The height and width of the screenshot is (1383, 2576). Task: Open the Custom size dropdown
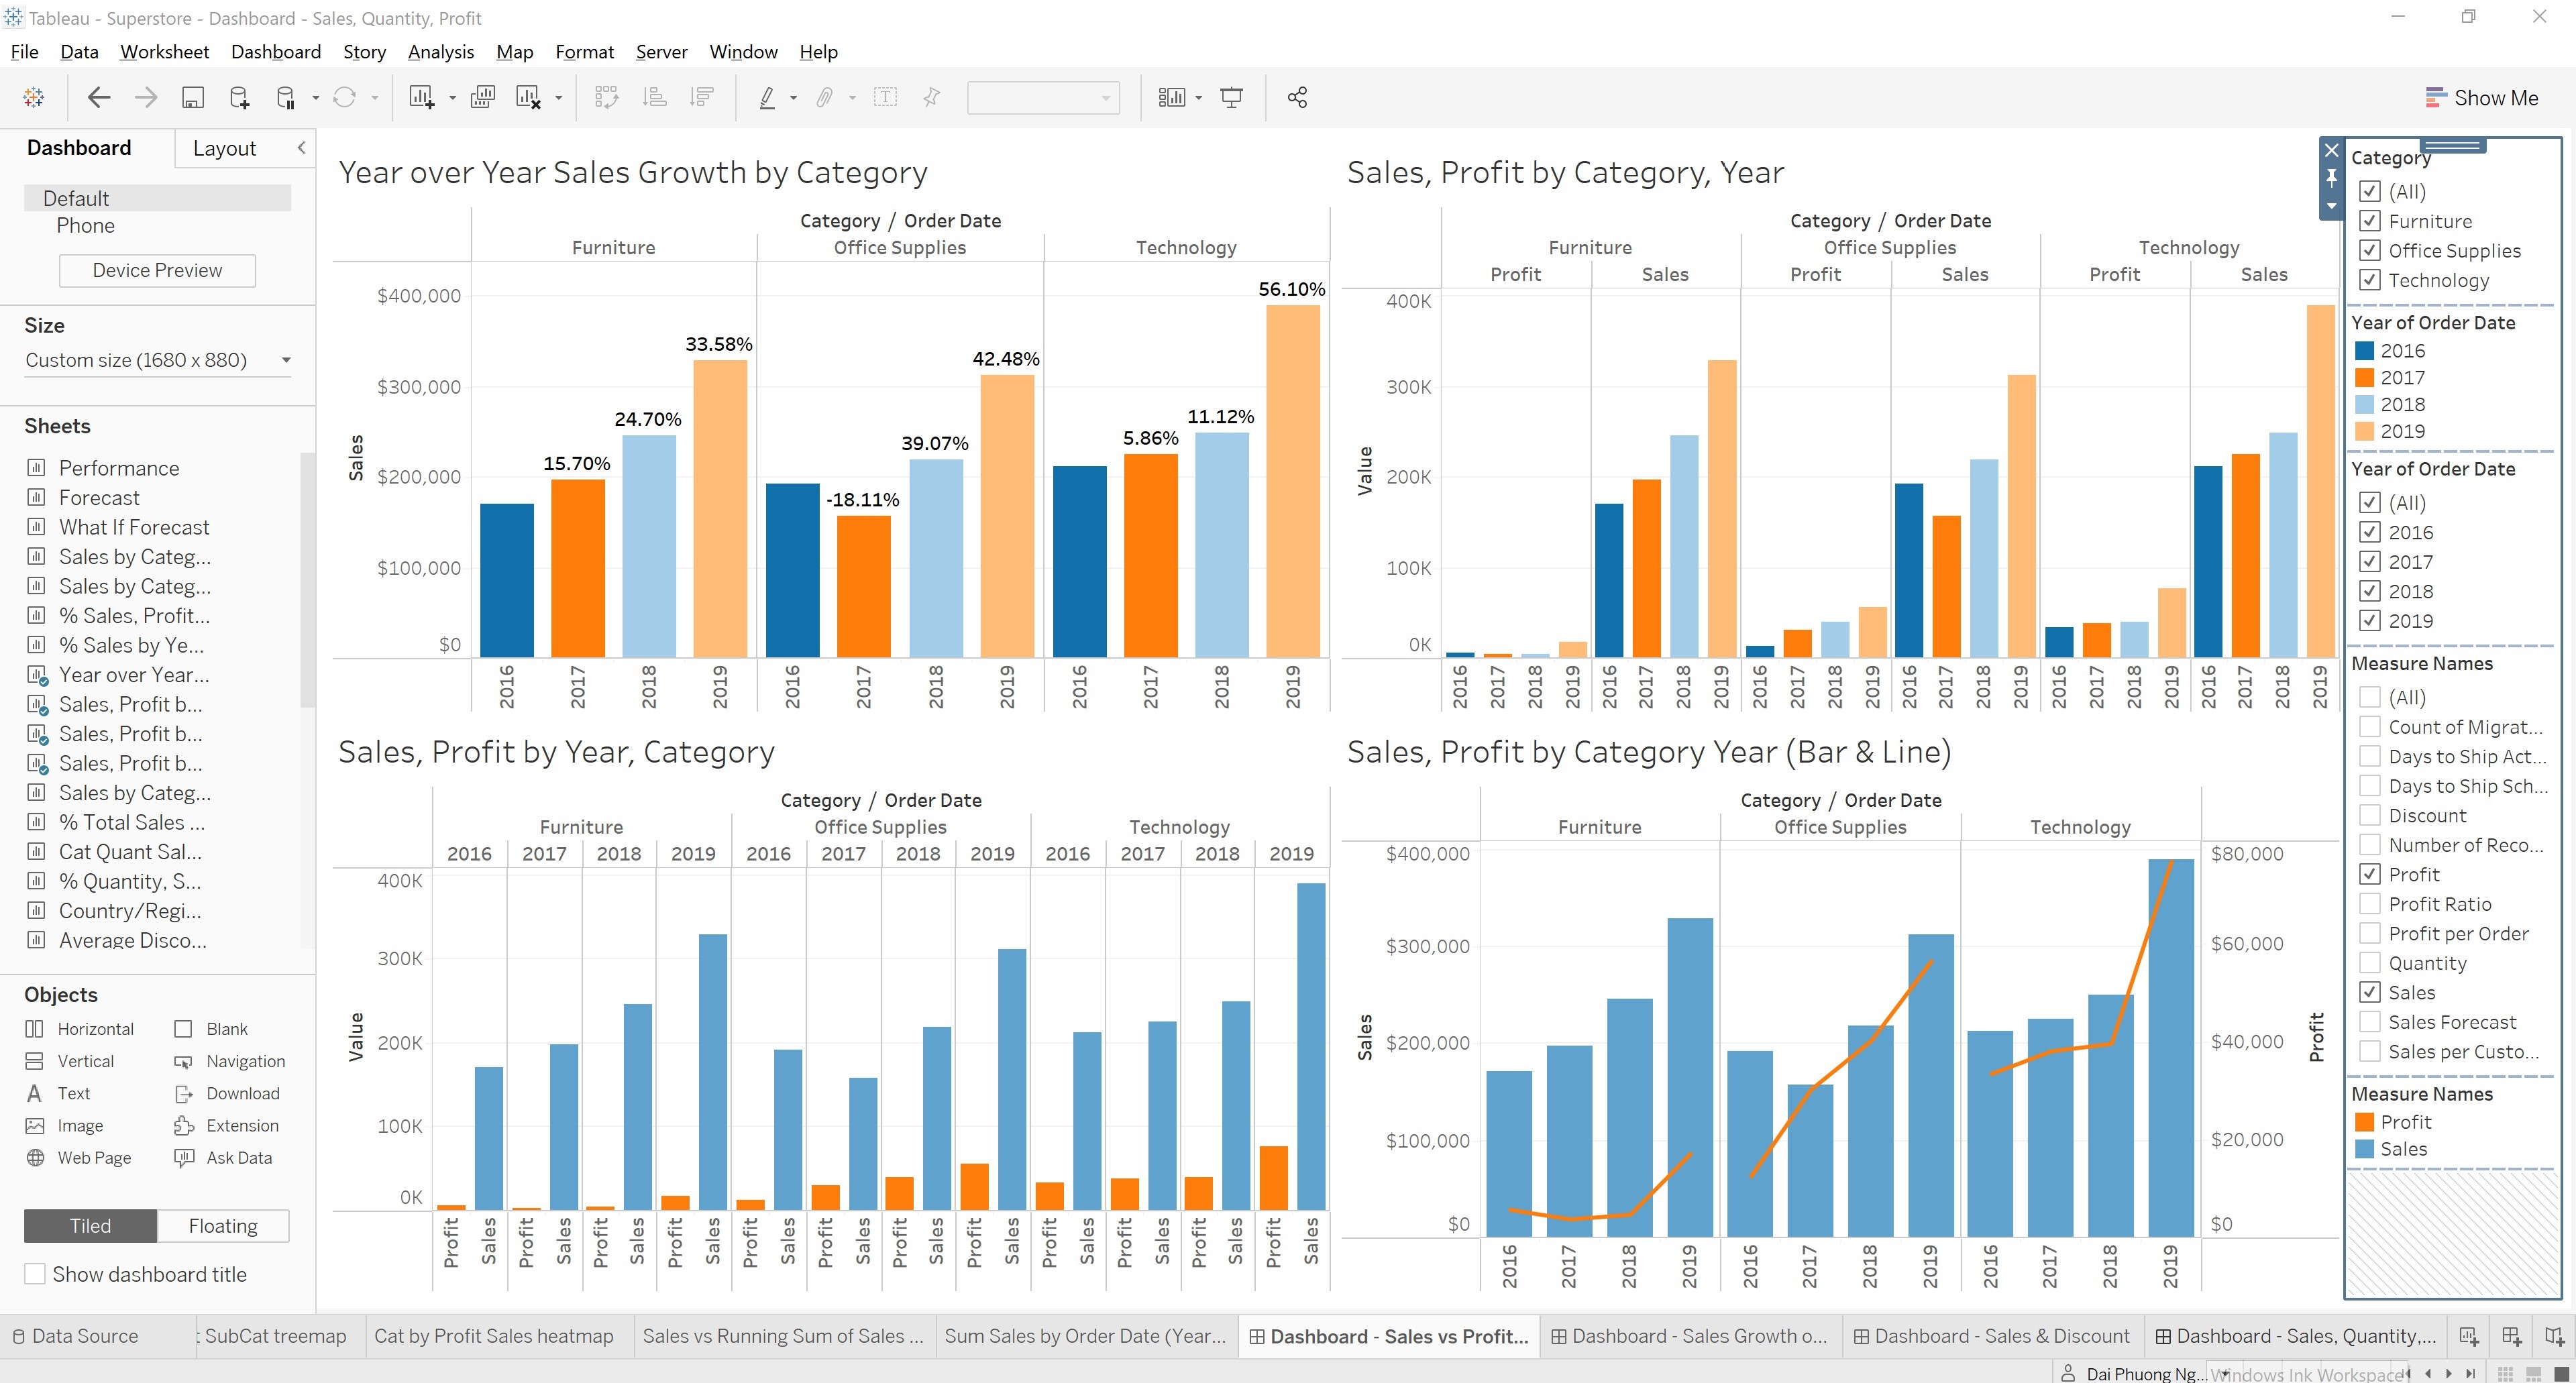(x=286, y=360)
